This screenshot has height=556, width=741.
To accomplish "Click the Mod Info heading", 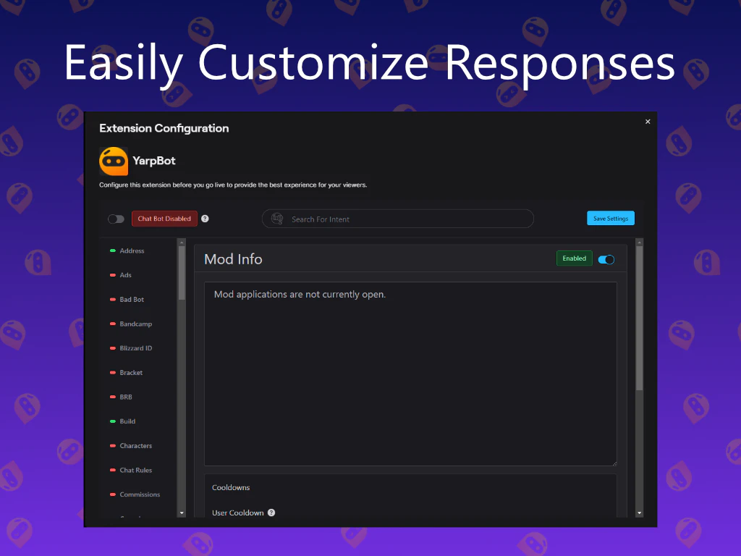I will 233,259.
